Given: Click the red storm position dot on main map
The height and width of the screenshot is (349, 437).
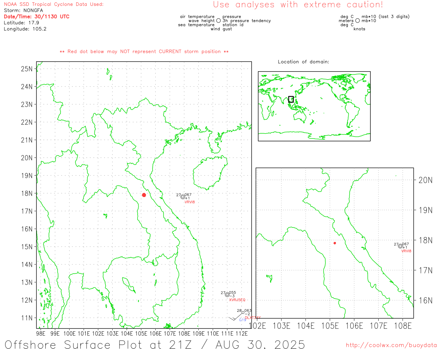Looking at the screenshot, I should (144, 195).
